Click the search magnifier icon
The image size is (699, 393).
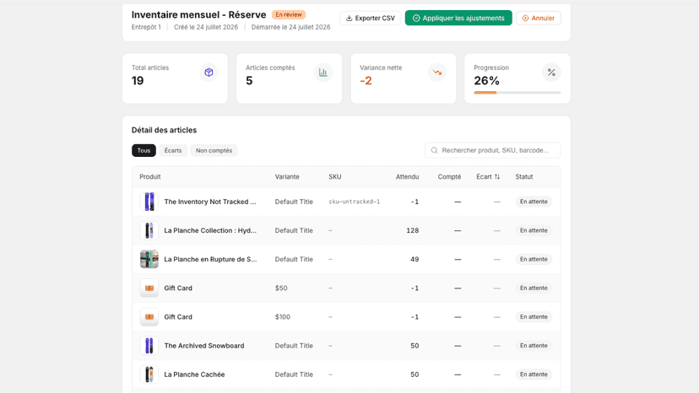(434, 151)
